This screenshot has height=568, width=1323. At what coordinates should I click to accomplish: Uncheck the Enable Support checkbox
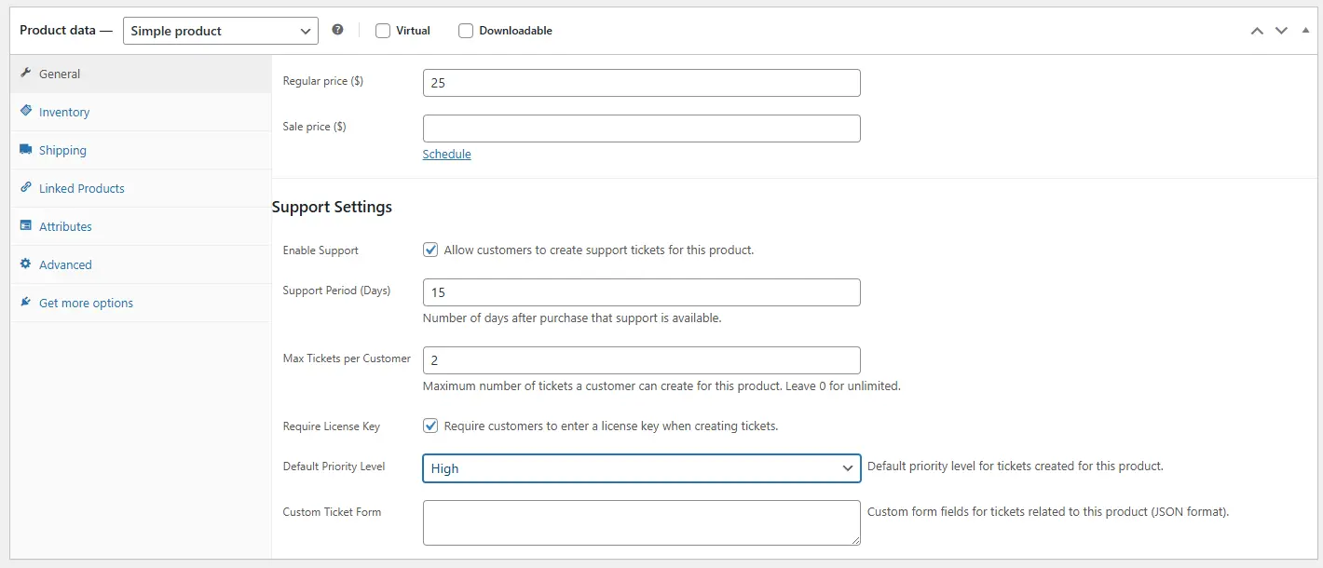click(430, 250)
